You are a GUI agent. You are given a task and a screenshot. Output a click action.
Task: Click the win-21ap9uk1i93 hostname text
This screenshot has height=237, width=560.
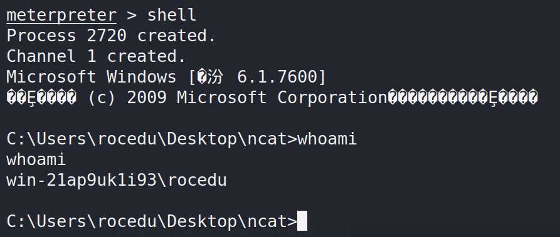(82, 180)
